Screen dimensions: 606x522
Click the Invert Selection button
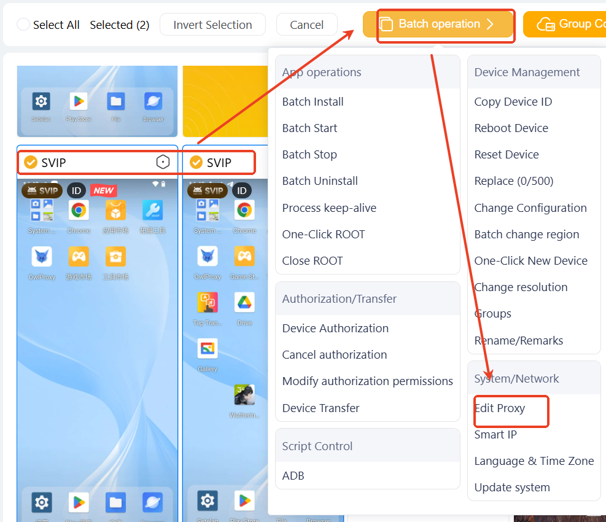click(212, 25)
